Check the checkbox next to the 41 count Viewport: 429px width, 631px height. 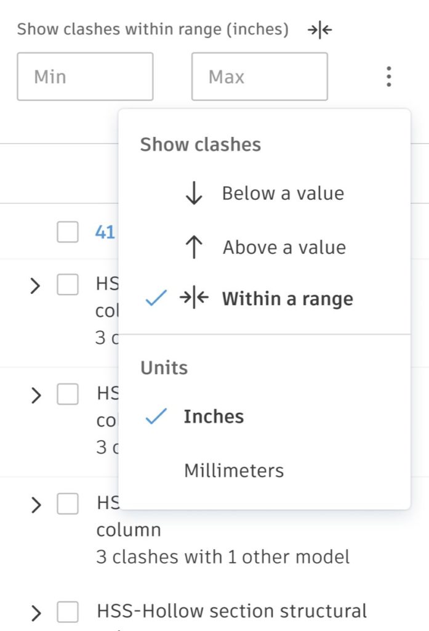pos(68,232)
